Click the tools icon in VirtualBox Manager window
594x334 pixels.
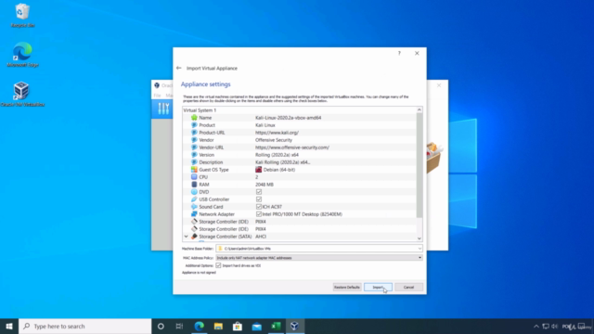(x=163, y=109)
